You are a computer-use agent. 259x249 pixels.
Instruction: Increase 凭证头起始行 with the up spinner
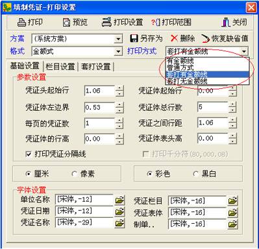(x=119, y=88)
